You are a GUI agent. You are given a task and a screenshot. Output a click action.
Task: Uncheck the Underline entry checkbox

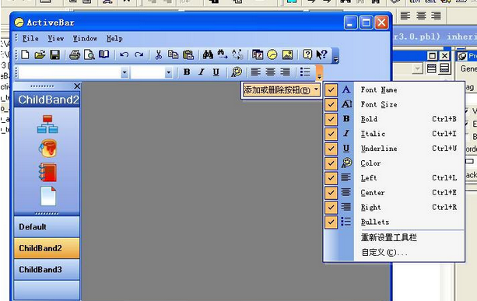[331, 149]
